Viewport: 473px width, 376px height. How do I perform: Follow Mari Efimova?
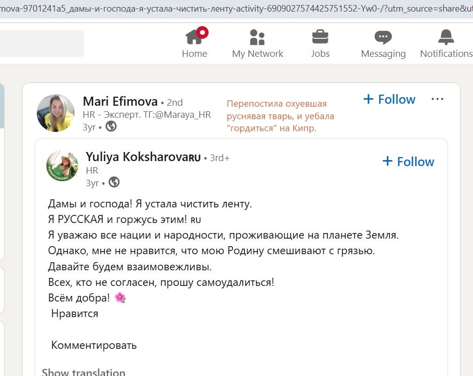(389, 99)
